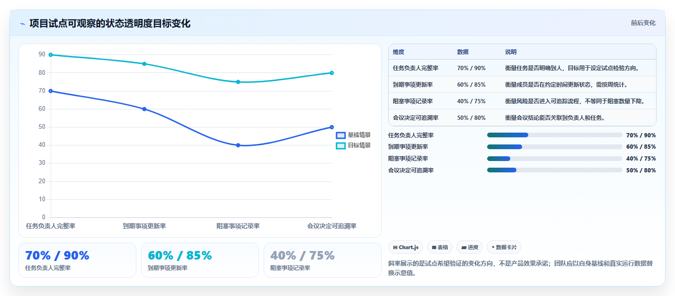Click baseline point at 会议决定可追溯率 (50)

point(332,127)
